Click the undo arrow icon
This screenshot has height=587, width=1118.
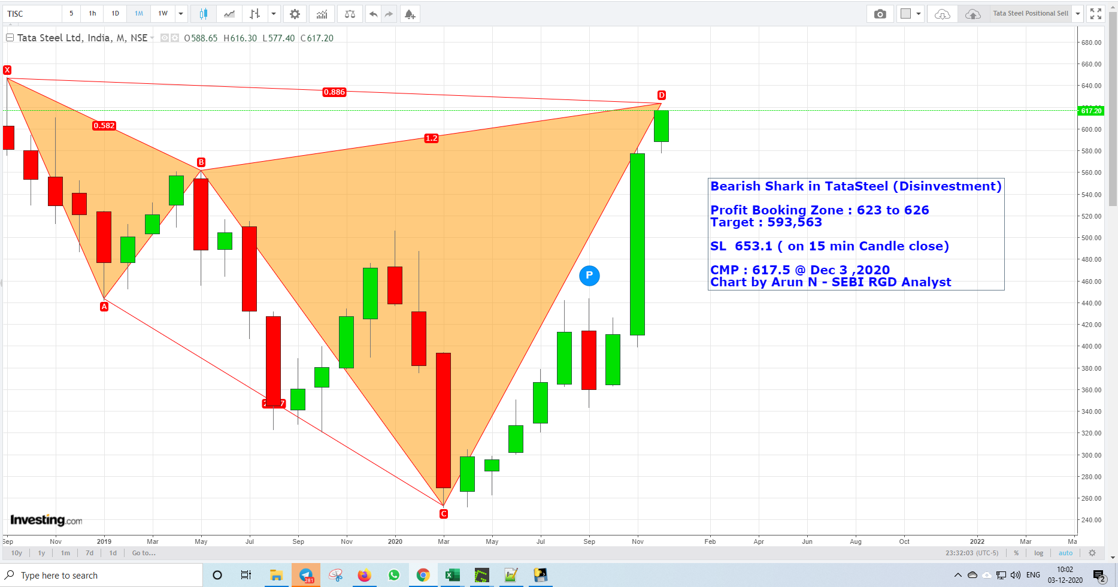pyautogui.click(x=372, y=13)
